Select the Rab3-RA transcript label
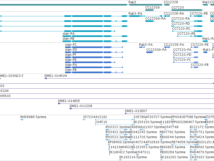This screenshot has width=214, height=161. pos(135,14)
